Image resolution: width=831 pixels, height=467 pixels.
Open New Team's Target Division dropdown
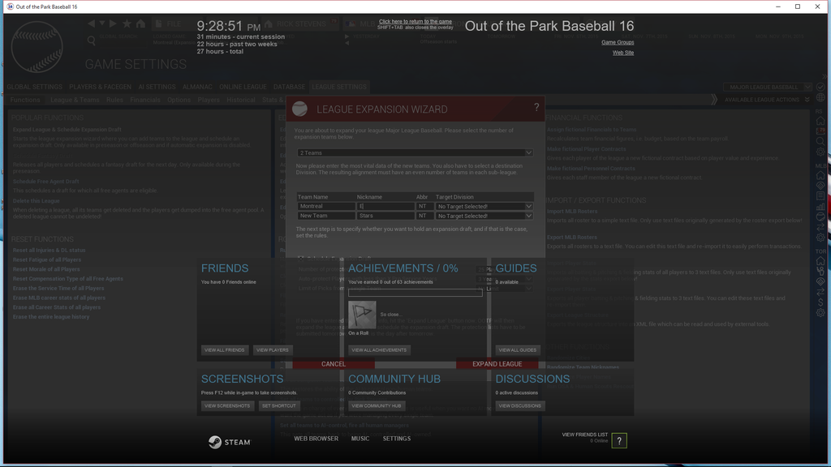click(x=484, y=216)
